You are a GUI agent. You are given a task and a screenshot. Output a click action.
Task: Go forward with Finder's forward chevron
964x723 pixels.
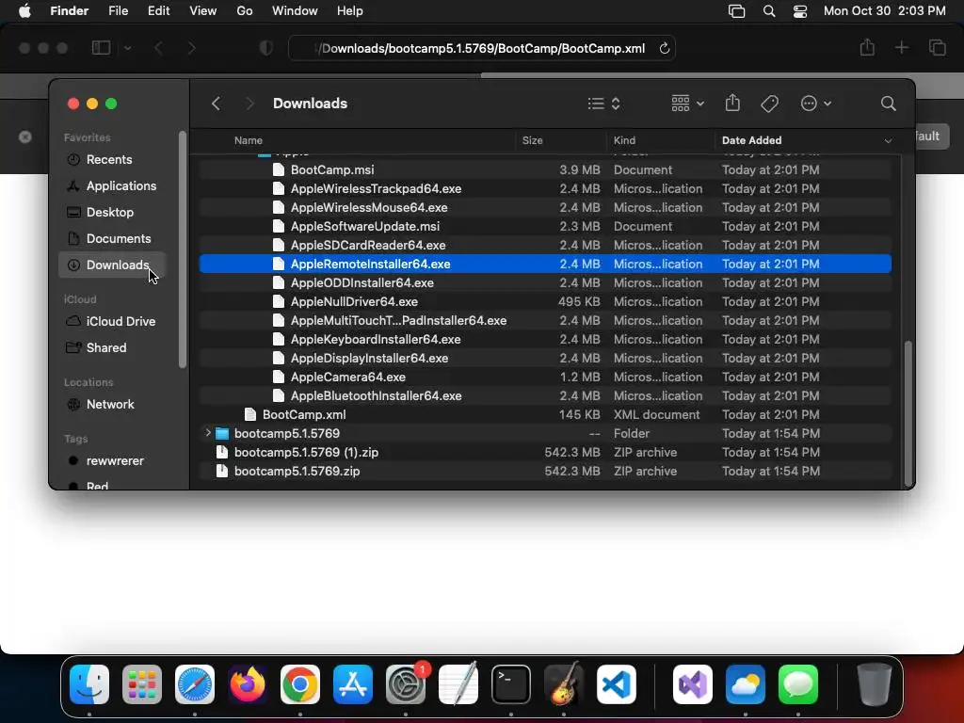pos(249,104)
